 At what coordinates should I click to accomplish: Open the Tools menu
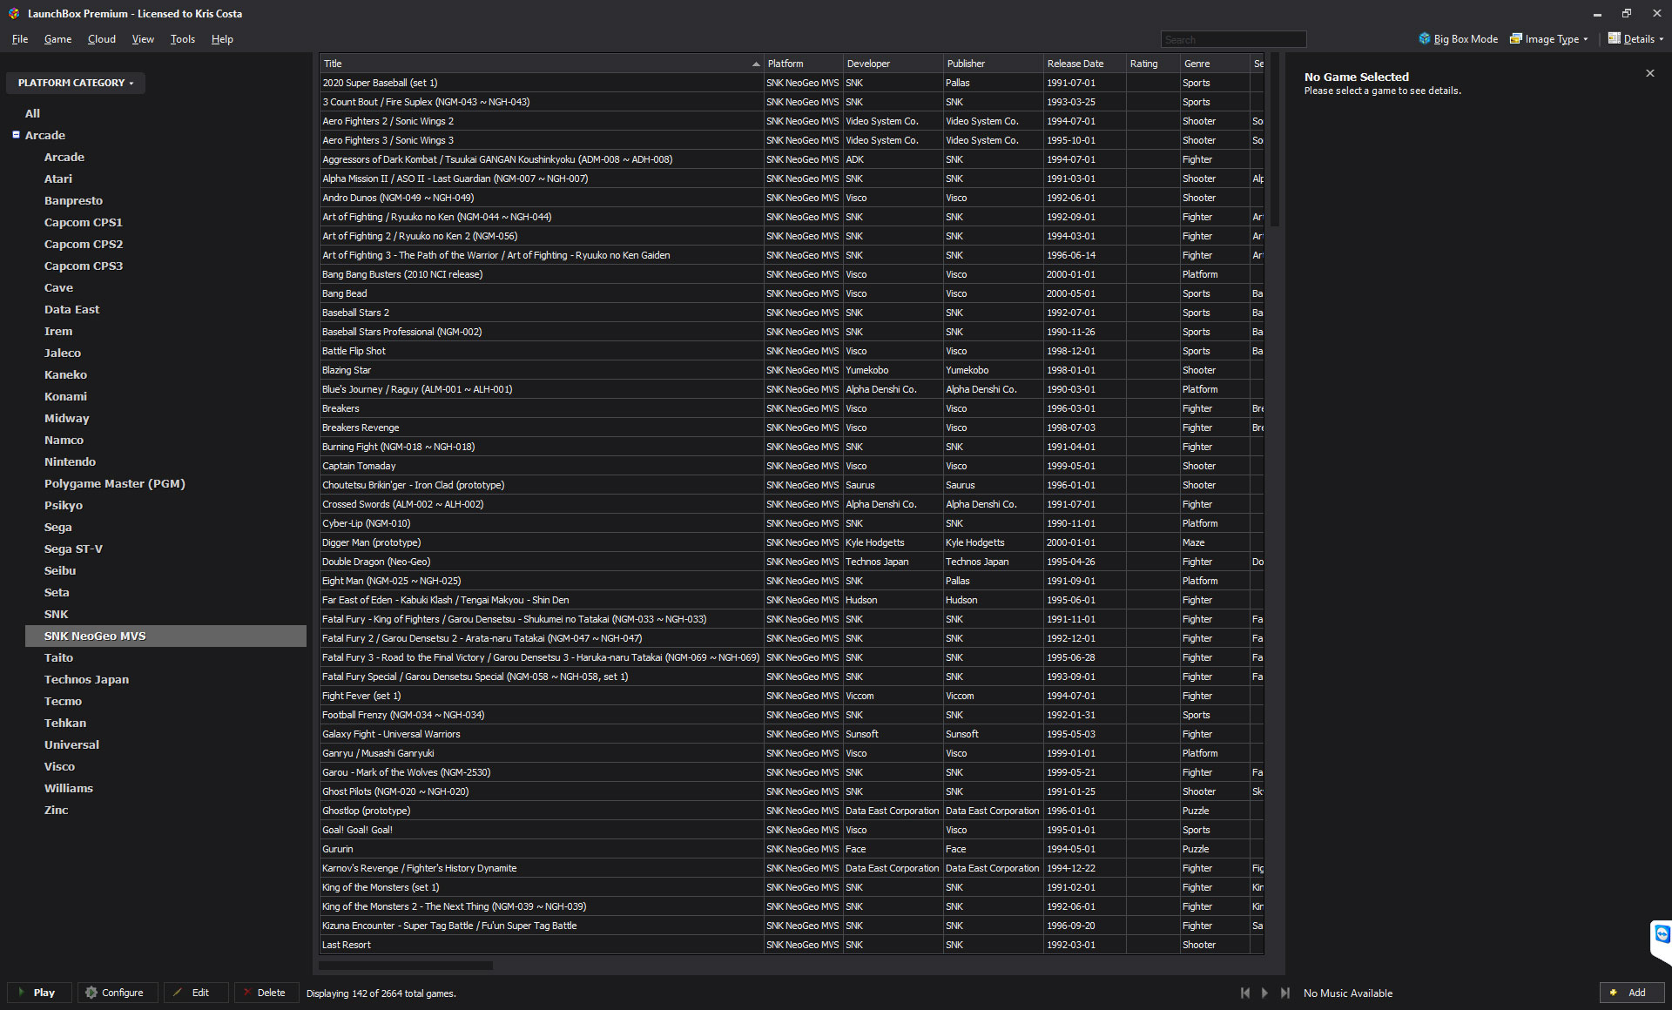(x=182, y=39)
